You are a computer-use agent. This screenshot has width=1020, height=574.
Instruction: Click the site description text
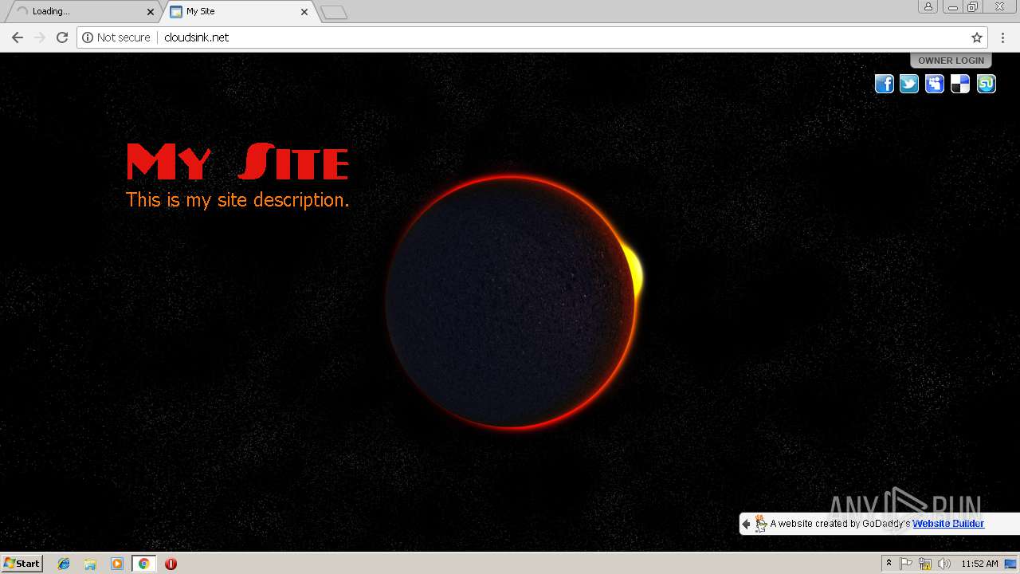tap(237, 199)
